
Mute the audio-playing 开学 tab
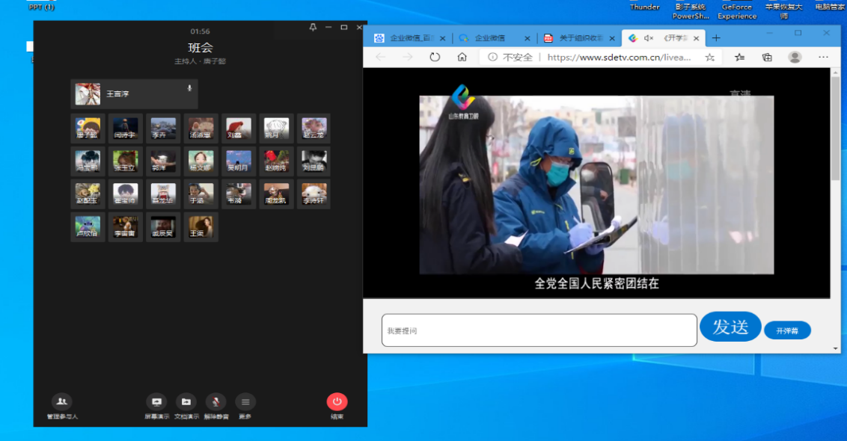[648, 38]
